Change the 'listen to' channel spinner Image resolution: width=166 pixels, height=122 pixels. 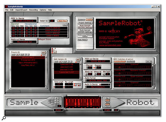(x=49, y=21)
